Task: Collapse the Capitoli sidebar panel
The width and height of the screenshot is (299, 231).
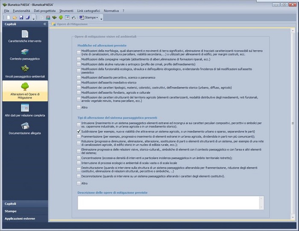Action: click(45, 24)
